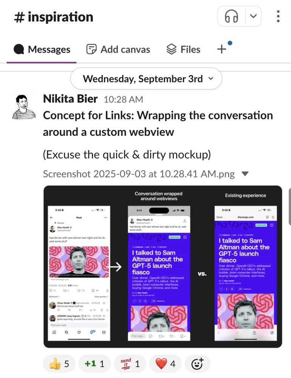Switch to the Messages tab
The image size is (291, 378).
[x=42, y=50]
